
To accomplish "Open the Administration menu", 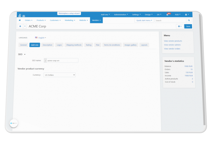I will tap(121, 15).
